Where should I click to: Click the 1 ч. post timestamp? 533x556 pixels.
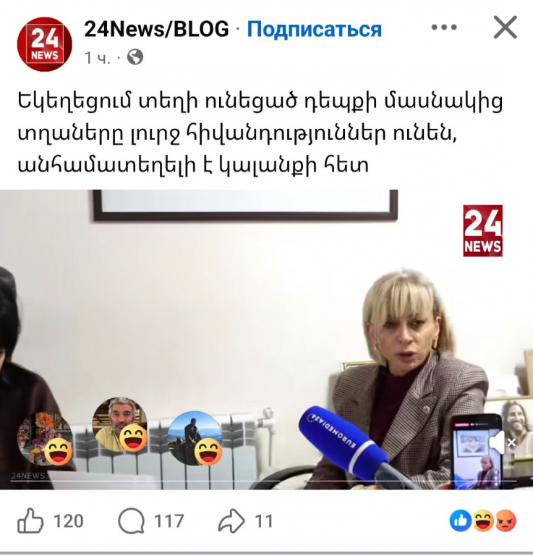[x=98, y=57]
